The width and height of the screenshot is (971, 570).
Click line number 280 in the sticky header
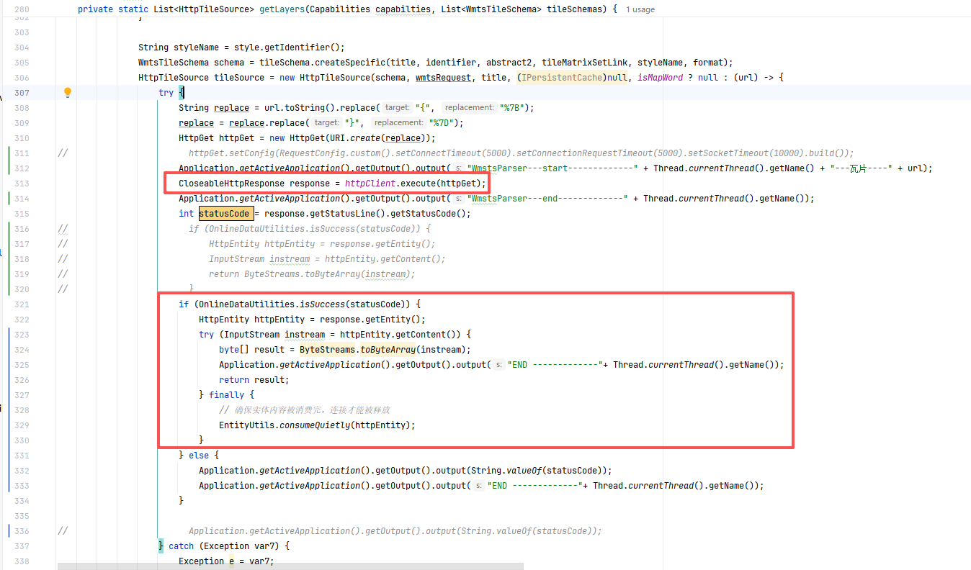(x=22, y=10)
